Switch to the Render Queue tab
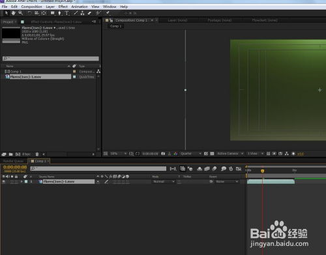Image resolution: width=326 pixels, height=255 pixels. click(14, 161)
